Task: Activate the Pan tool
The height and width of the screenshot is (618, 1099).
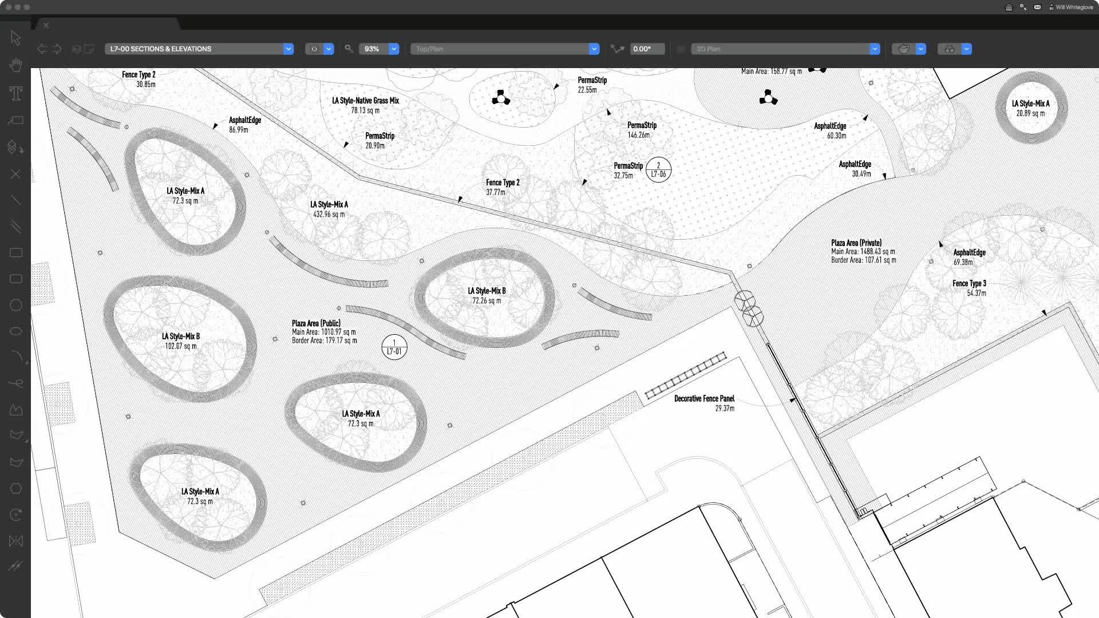Action: click(x=16, y=65)
